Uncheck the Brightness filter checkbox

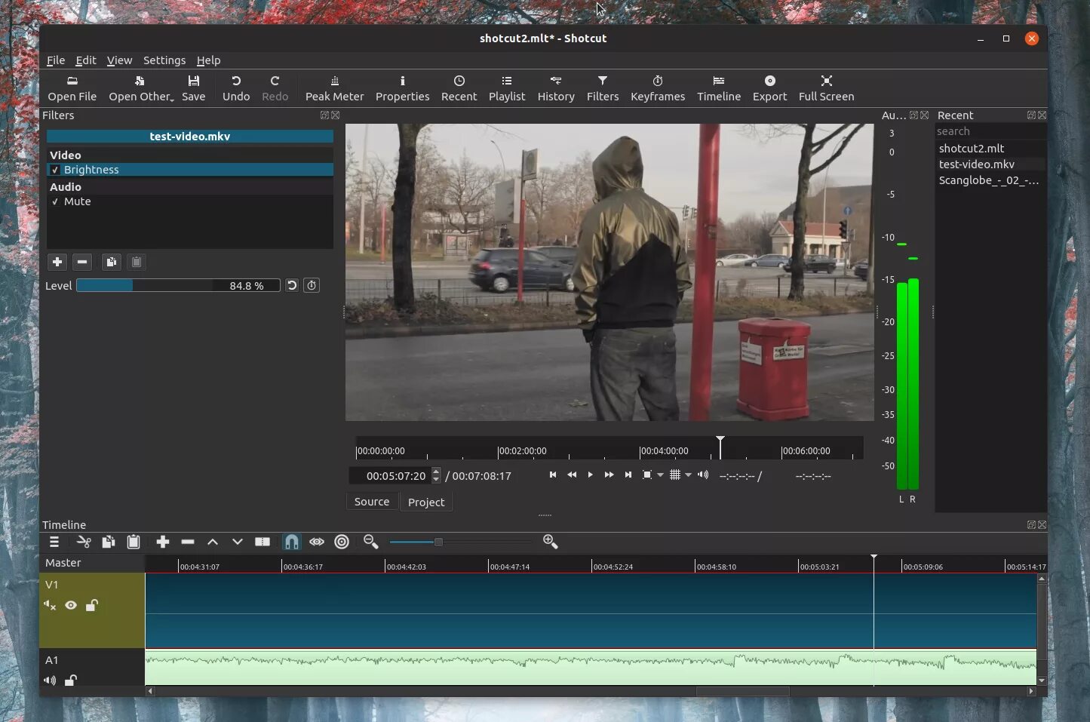pos(55,170)
